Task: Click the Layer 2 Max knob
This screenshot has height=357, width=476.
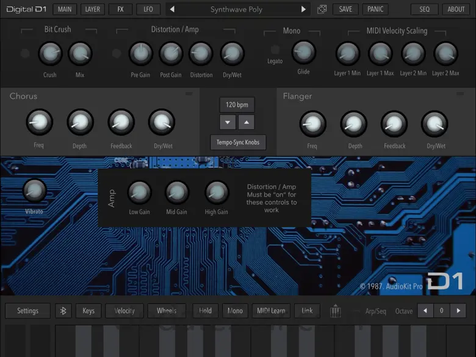Action: tap(445, 54)
